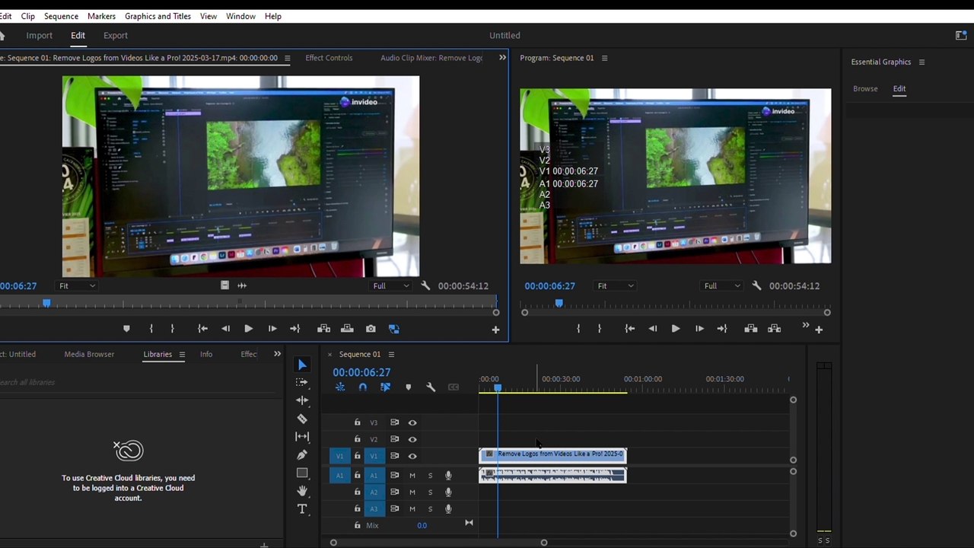
Task: Open Program monitor settings wrench
Action: [756, 285]
